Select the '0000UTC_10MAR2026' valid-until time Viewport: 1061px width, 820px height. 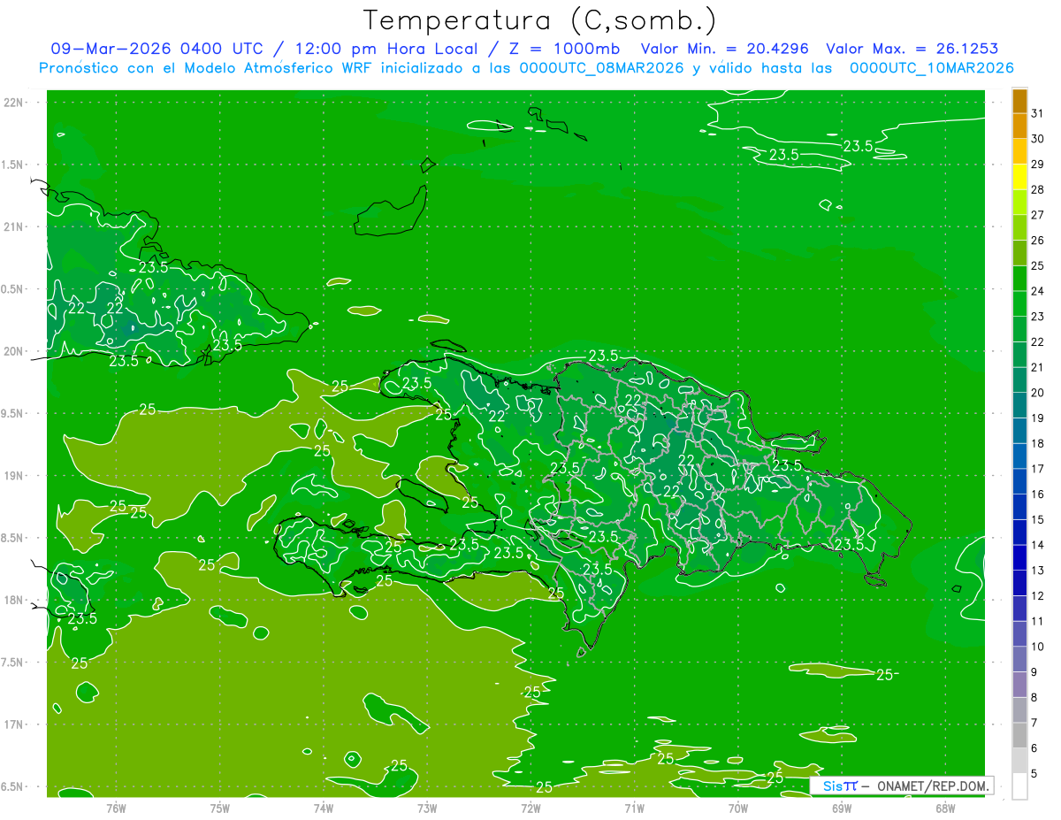931,67
